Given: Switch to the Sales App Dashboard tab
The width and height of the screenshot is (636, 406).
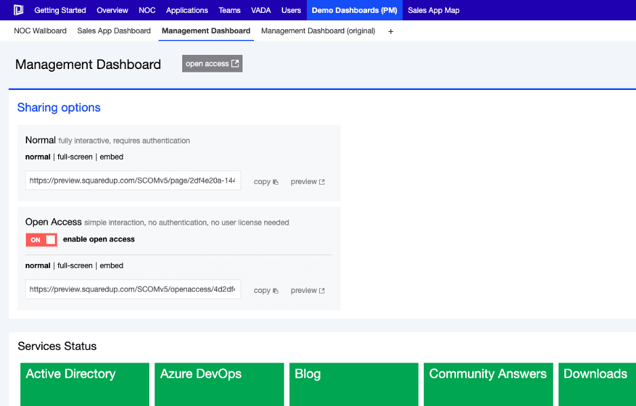Looking at the screenshot, I should (114, 31).
